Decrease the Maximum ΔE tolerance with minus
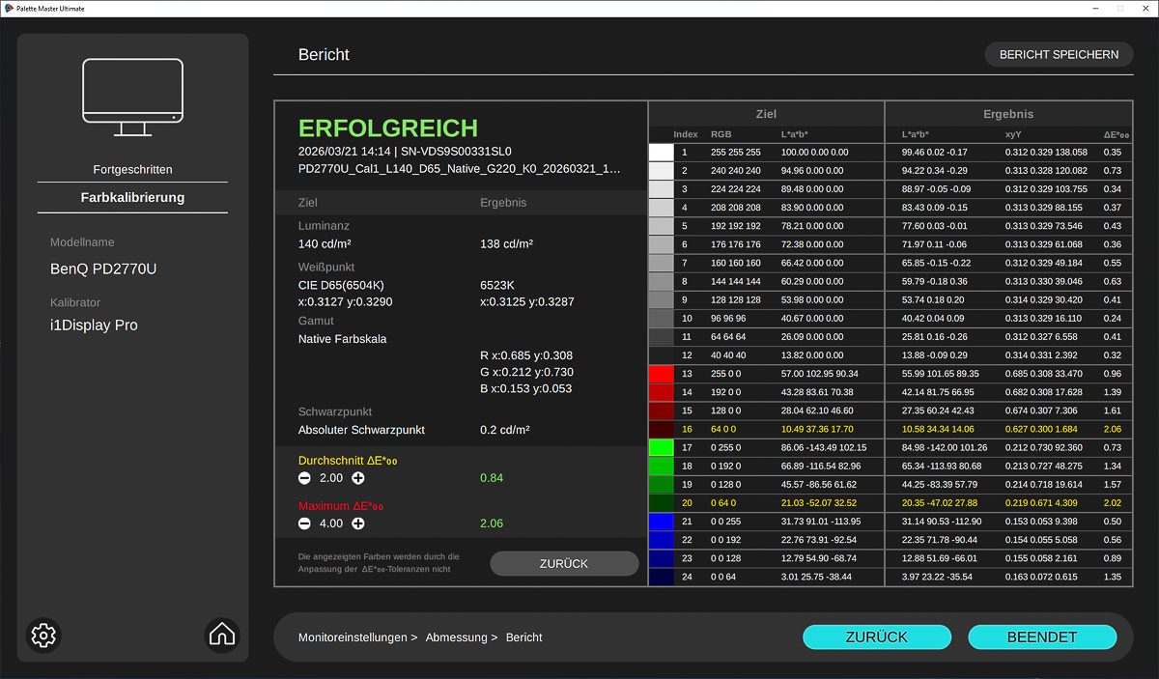 [304, 523]
